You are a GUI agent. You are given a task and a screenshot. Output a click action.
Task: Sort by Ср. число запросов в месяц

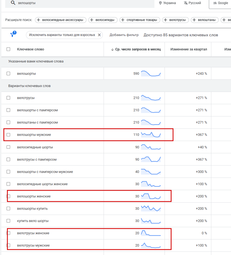click(x=136, y=49)
